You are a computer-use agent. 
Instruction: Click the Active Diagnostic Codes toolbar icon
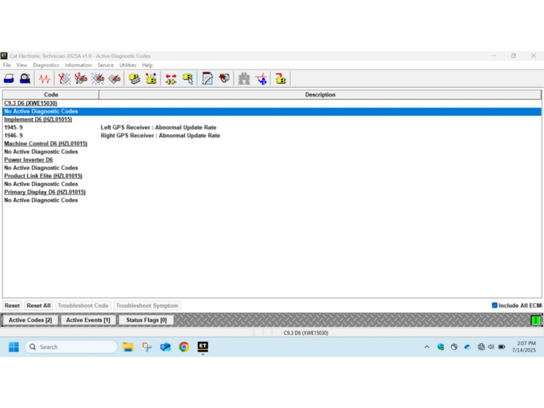(64, 79)
